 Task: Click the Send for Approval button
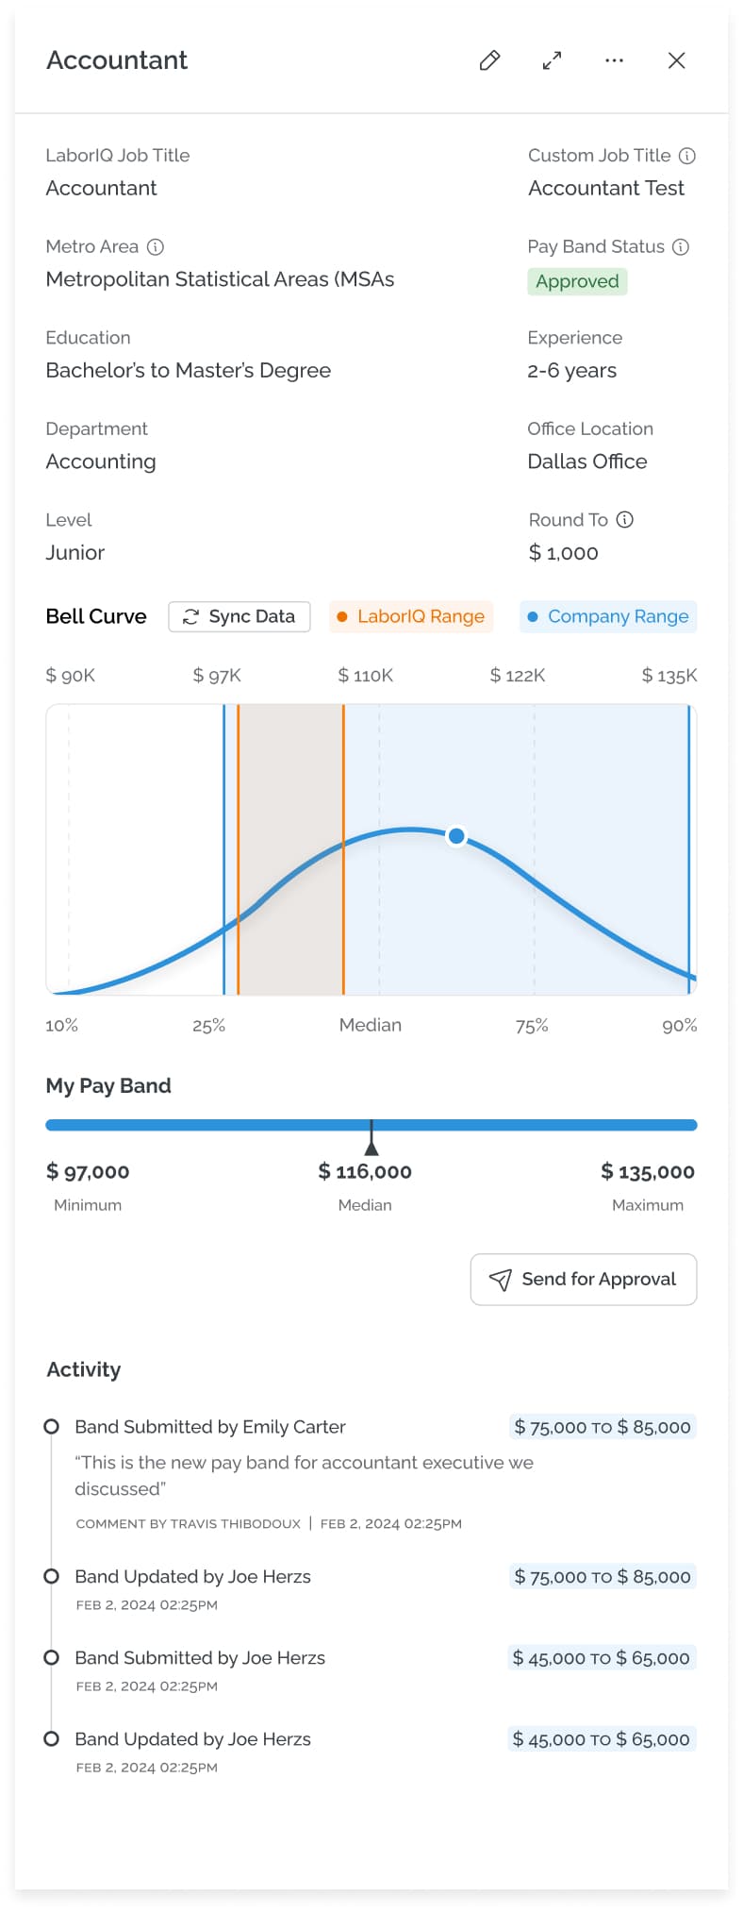[583, 1279]
